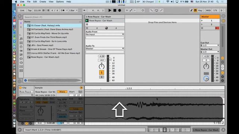Open the Sounds music-note category in browser

tap(21, 39)
